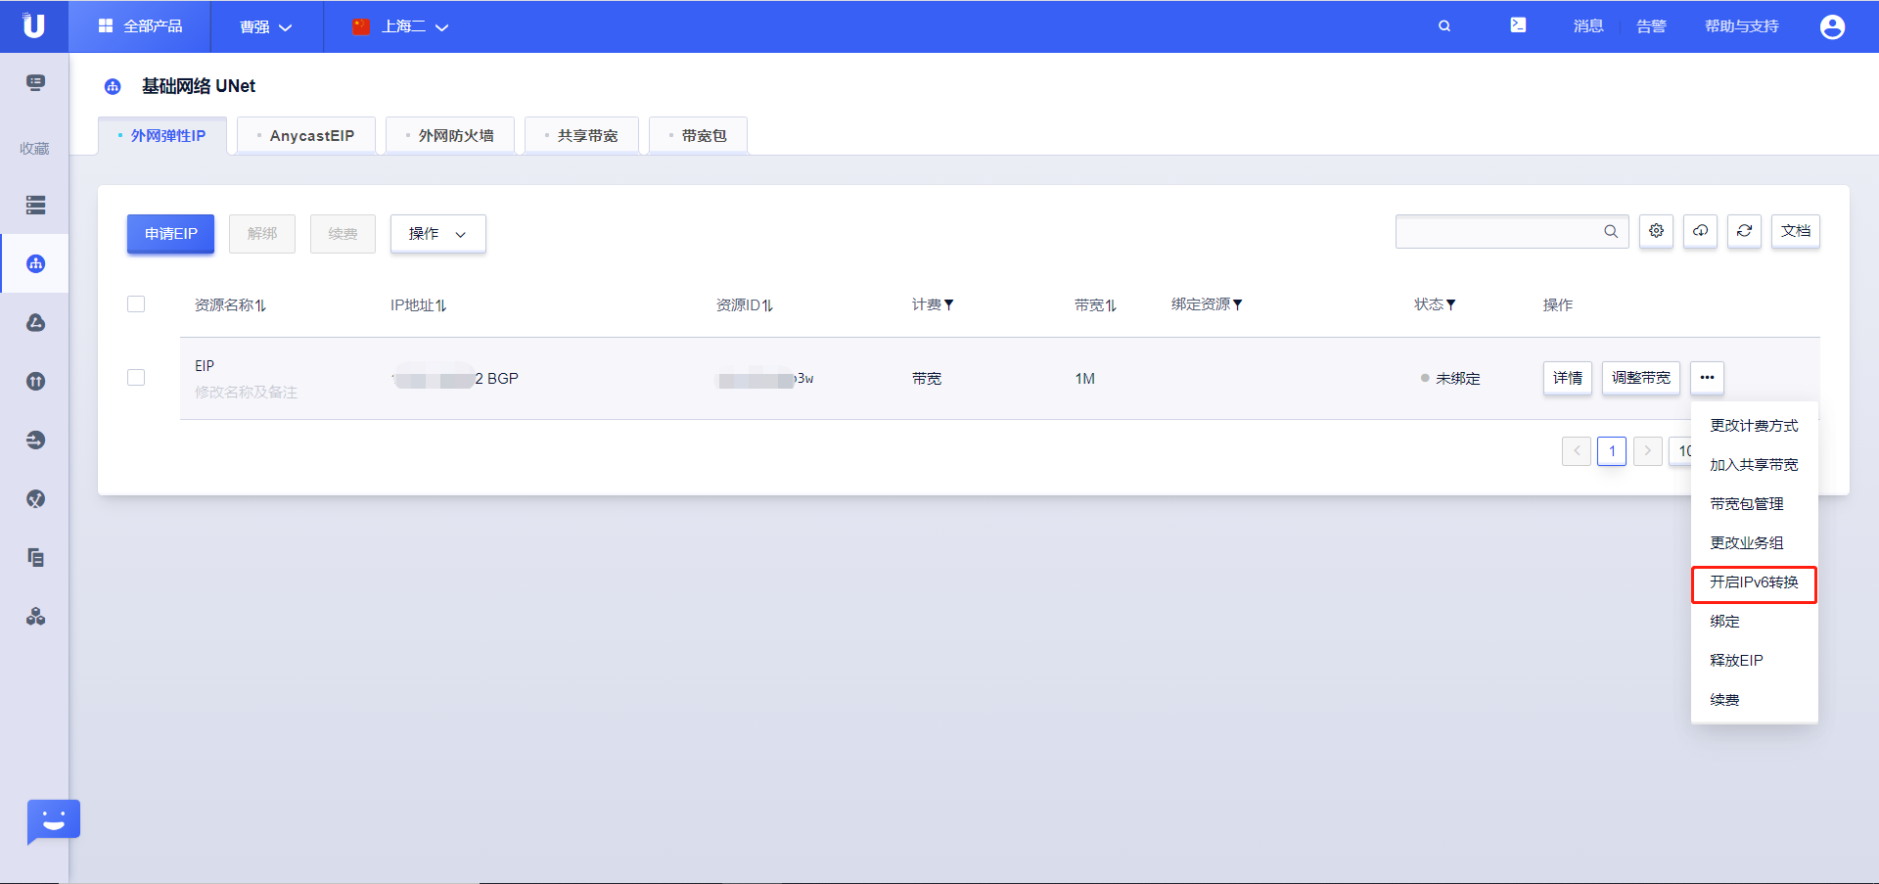
Task: Click the 续费 button in toolbar
Action: click(343, 234)
